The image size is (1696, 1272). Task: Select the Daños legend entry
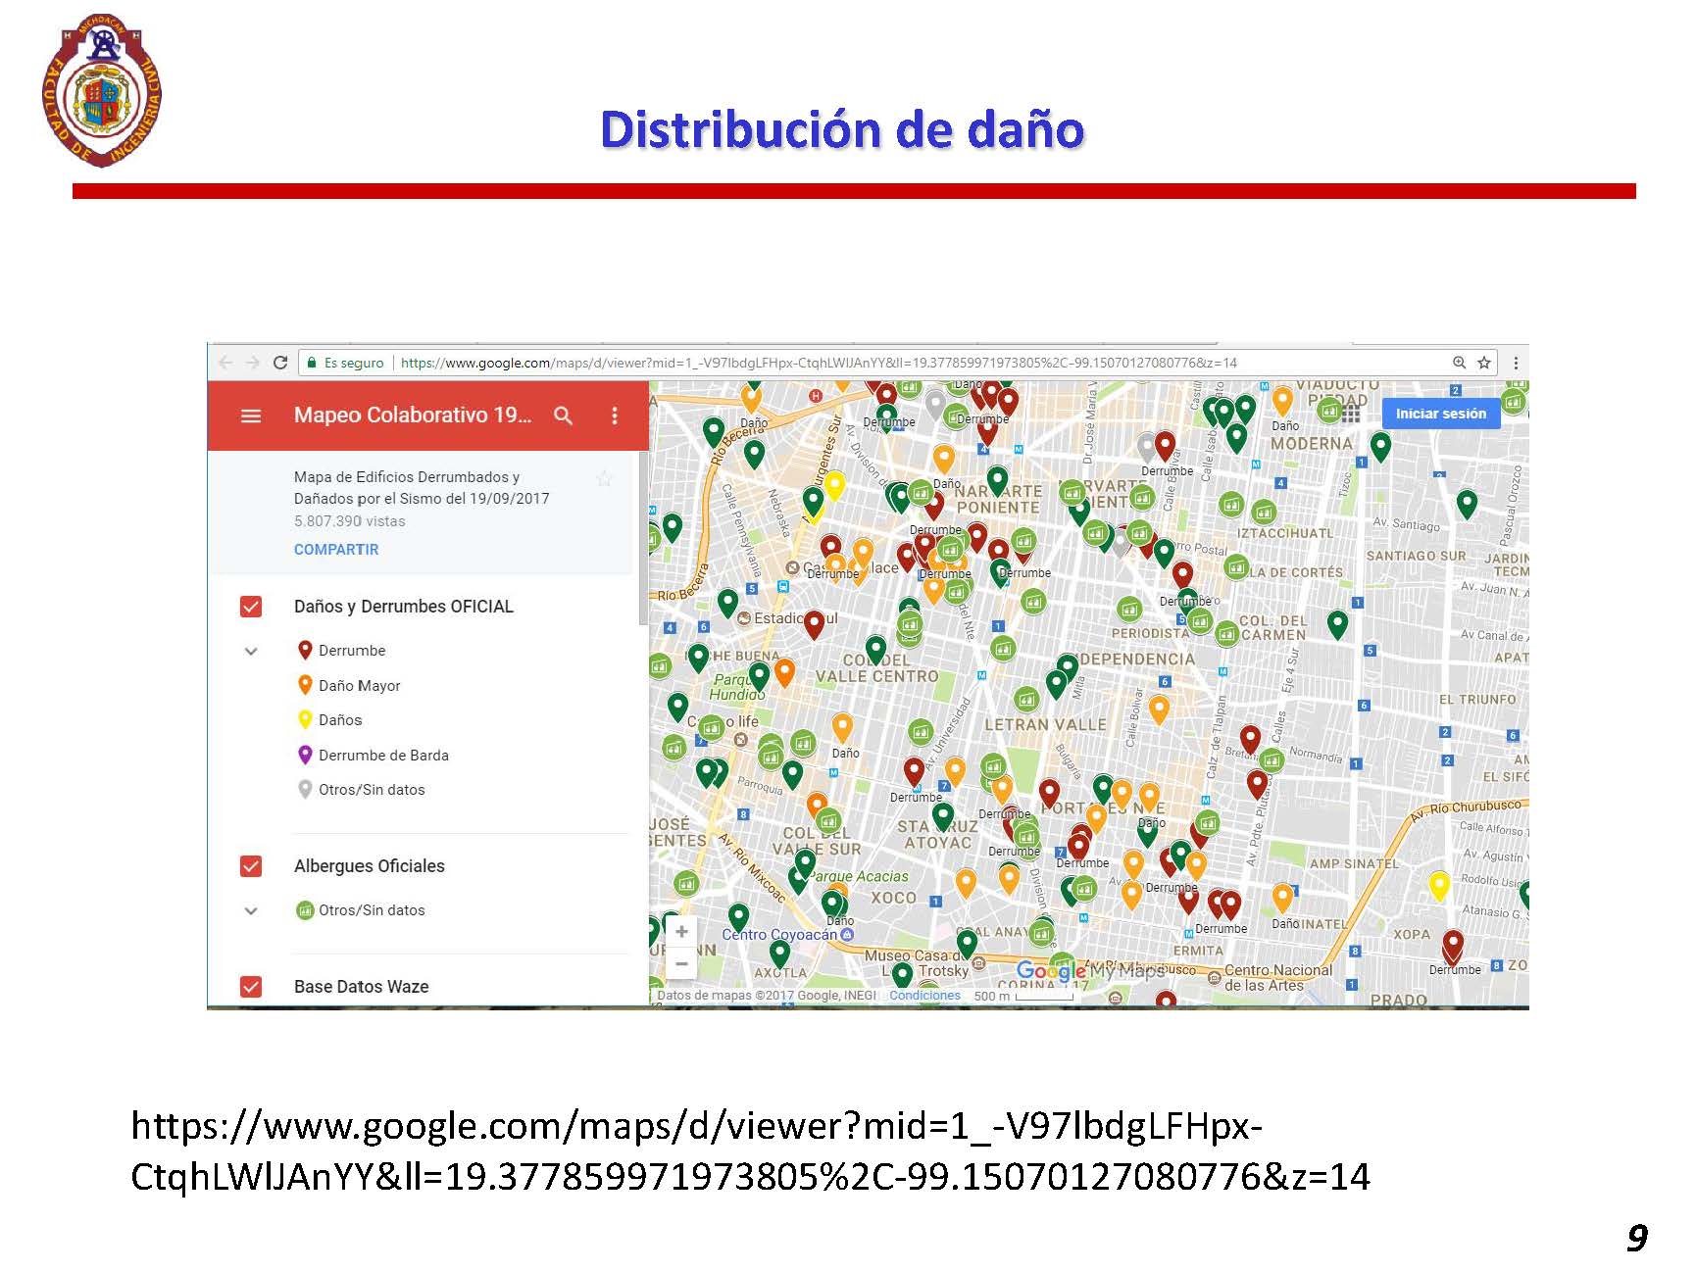[329, 720]
